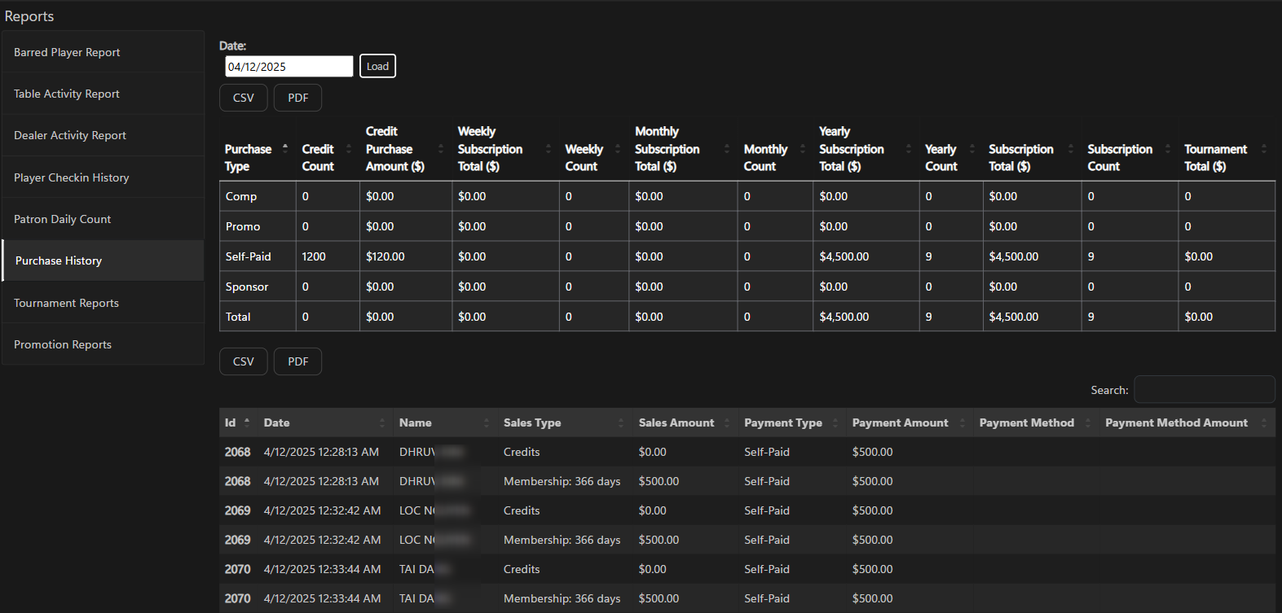This screenshot has height=613, width=1282.
Task: Focus the Search text box
Action: click(x=1204, y=390)
